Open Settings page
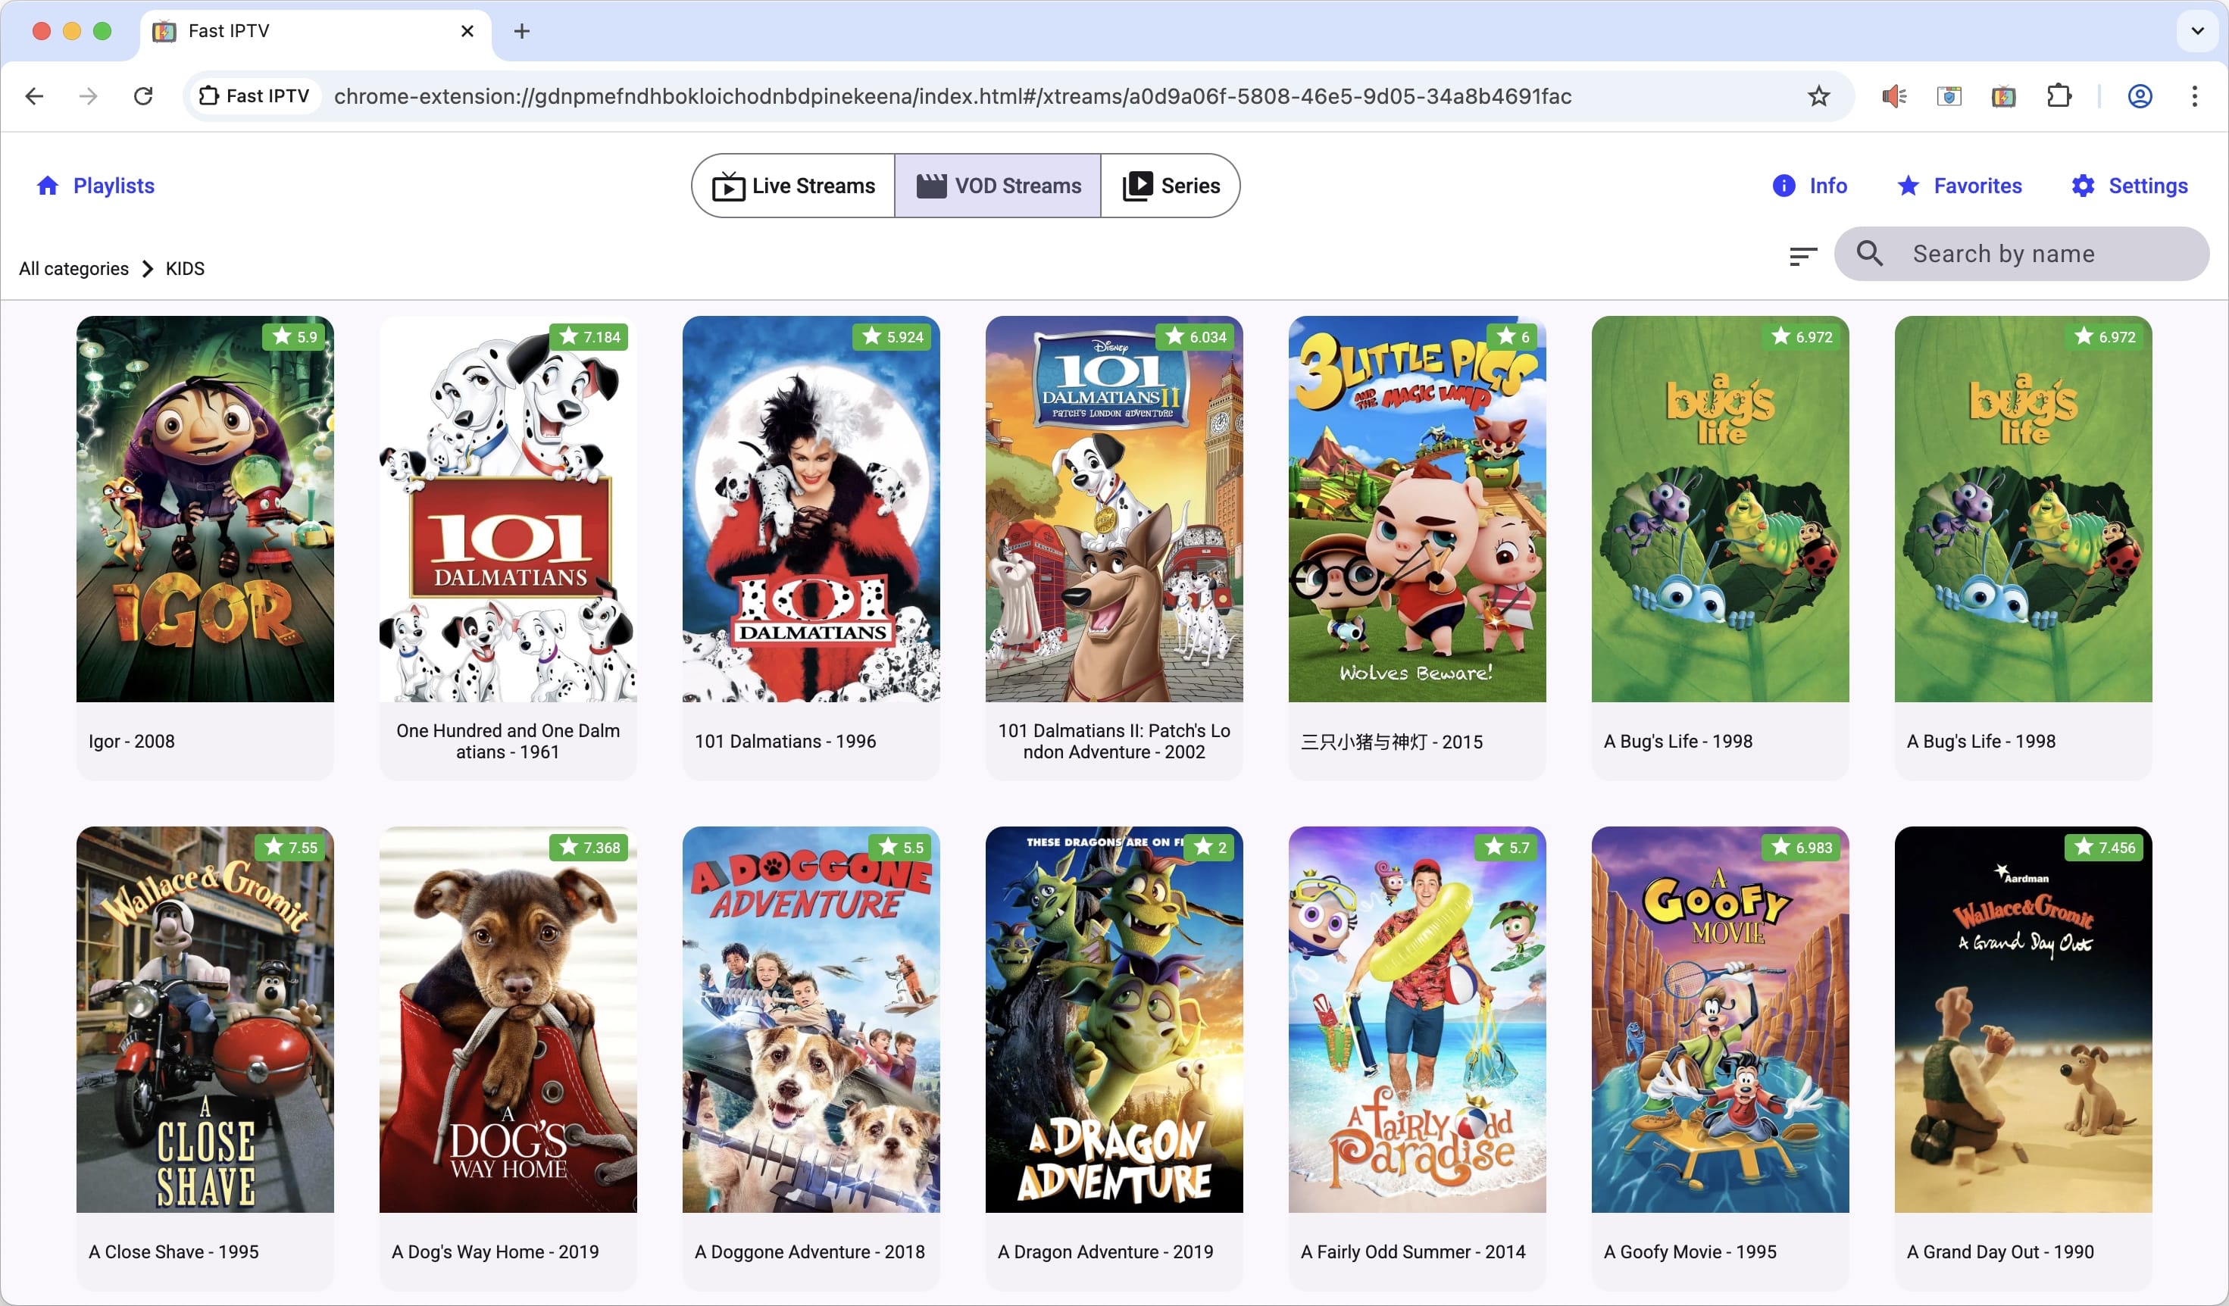Viewport: 2229px width, 1306px height. pos(2129,186)
